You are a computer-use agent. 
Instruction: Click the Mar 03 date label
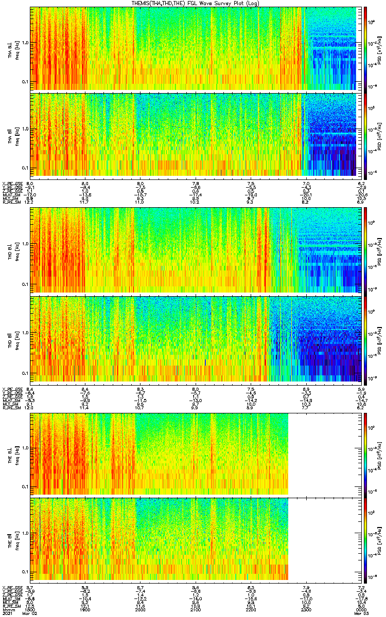click(361, 613)
